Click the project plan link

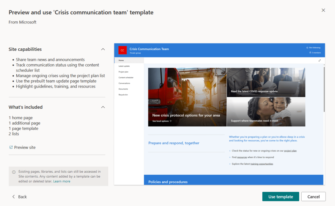click(x=290, y=151)
